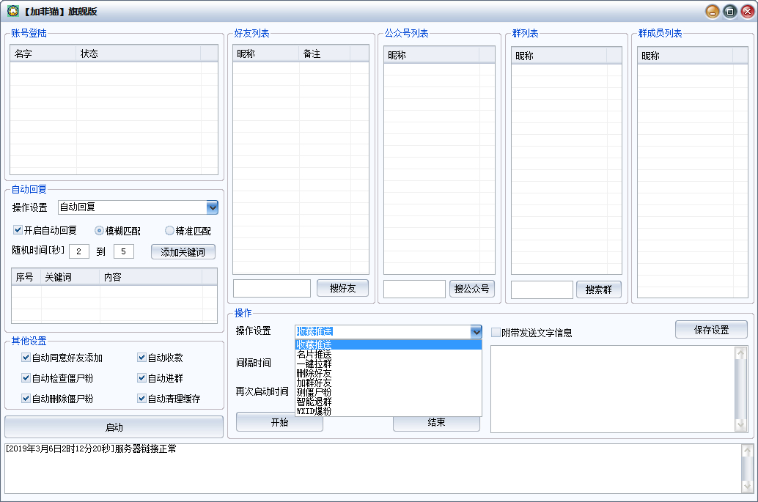The width and height of the screenshot is (758, 502).
Task: Maximize the 加菲猫 window
Action: click(729, 11)
